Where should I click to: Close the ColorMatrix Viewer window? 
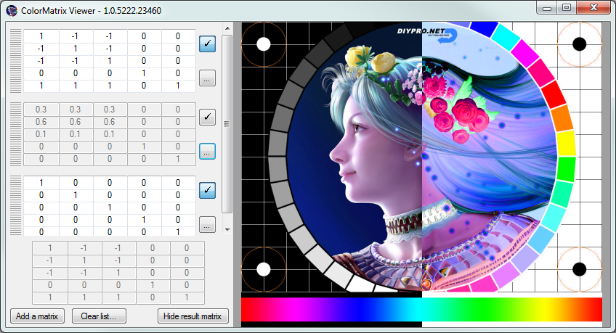pyautogui.click(x=593, y=8)
